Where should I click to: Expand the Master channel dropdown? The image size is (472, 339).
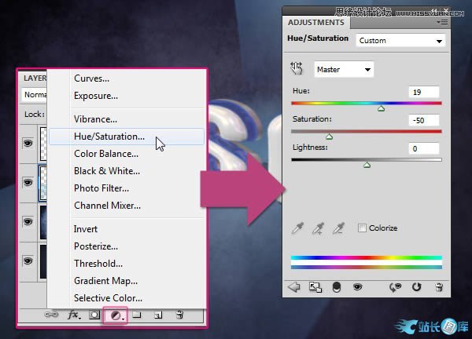(x=344, y=69)
